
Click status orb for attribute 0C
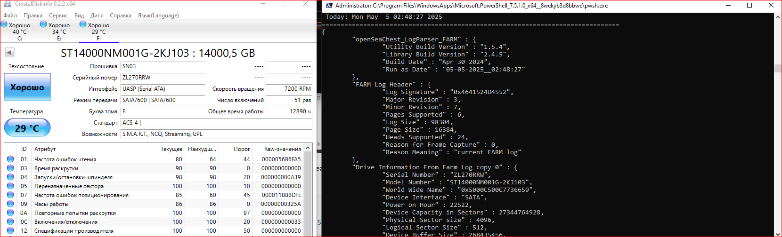[x=10, y=222]
